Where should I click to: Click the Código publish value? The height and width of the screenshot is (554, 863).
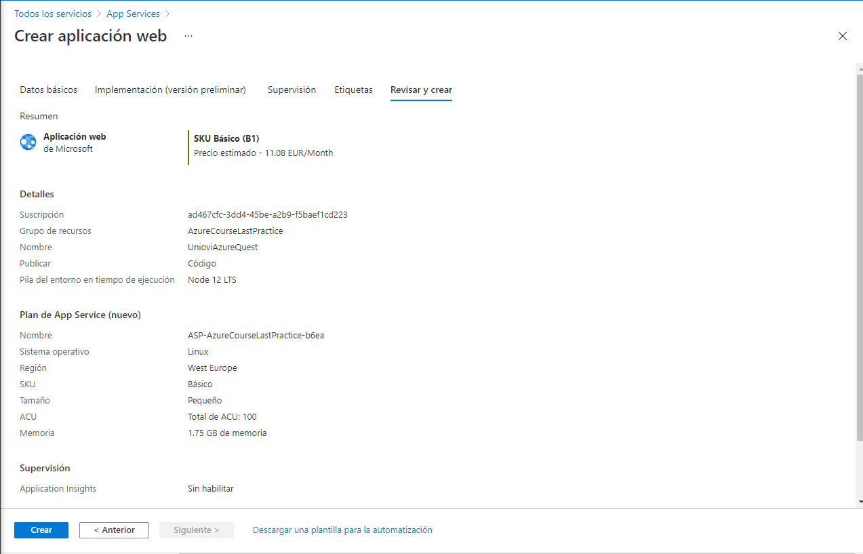[x=202, y=263]
